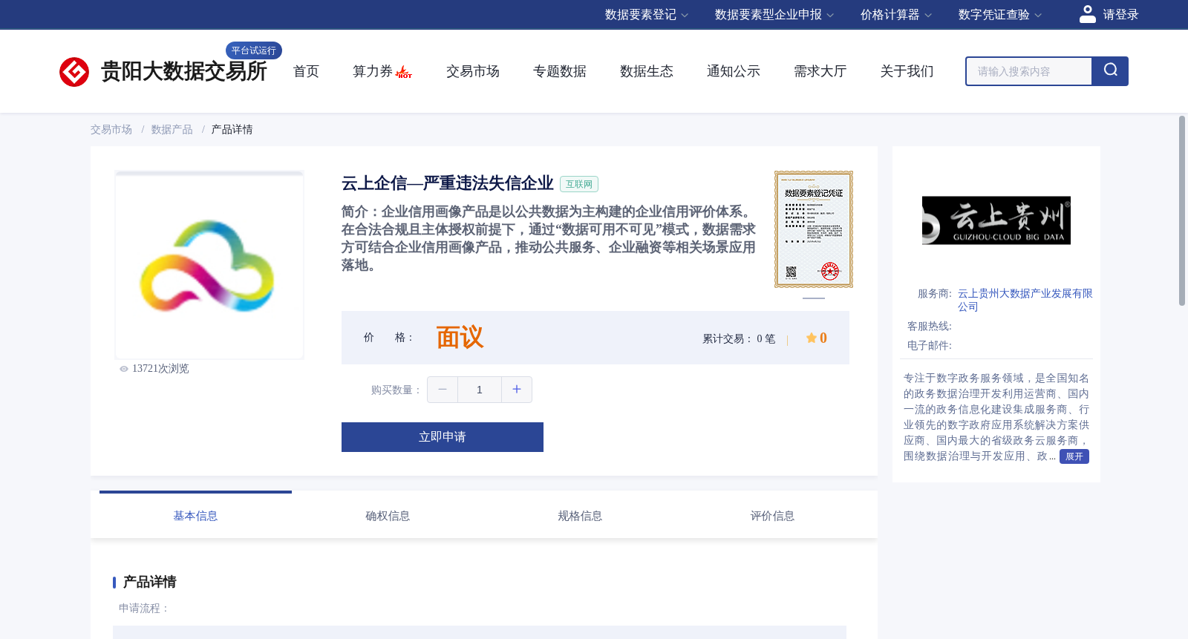Open 通知公示 navigation item
The height and width of the screenshot is (639, 1188).
(x=734, y=71)
